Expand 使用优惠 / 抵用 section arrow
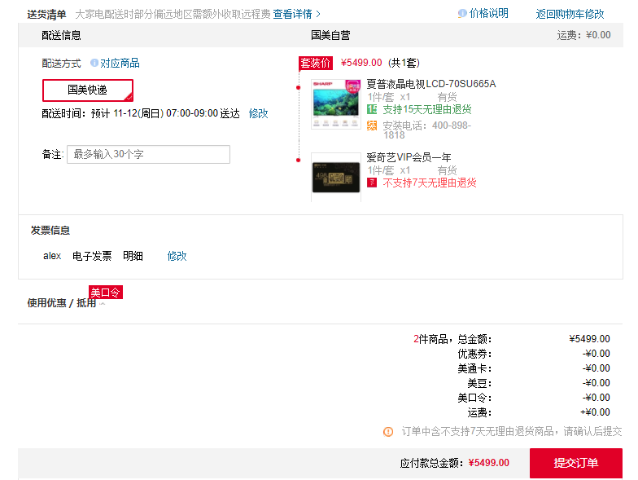 pos(103,303)
